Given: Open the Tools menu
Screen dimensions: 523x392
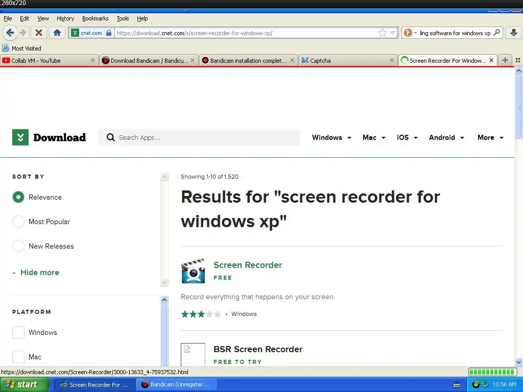Looking at the screenshot, I should point(123,18).
